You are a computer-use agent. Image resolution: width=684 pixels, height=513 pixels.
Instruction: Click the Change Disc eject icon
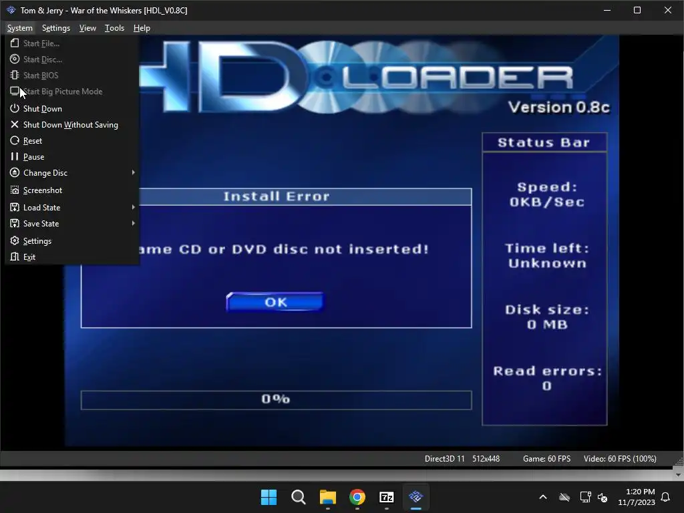click(15, 173)
